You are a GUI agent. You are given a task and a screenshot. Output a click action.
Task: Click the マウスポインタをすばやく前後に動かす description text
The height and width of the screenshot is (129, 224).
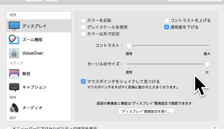click(133, 87)
